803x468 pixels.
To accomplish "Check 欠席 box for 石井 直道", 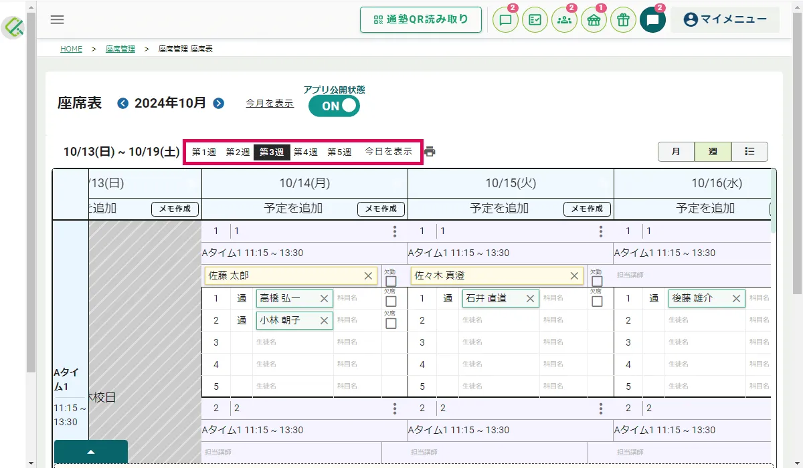I will point(597,302).
